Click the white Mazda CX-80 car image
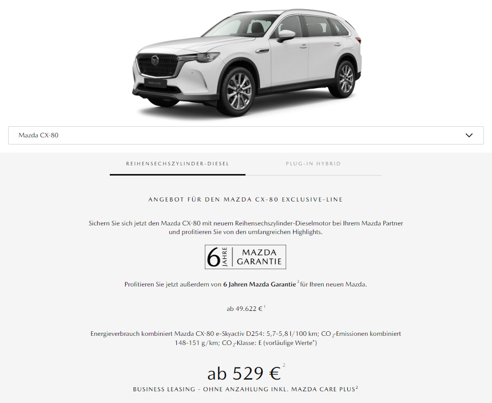Image resolution: width=492 pixels, height=403 pixels. pyautogui.click(x=247, y=62)
